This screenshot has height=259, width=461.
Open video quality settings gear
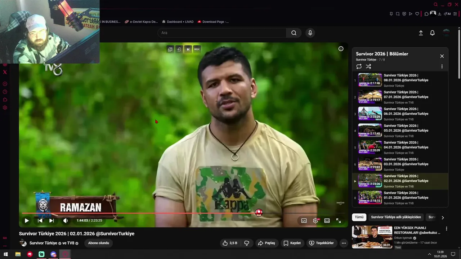(x=315, y=221)
